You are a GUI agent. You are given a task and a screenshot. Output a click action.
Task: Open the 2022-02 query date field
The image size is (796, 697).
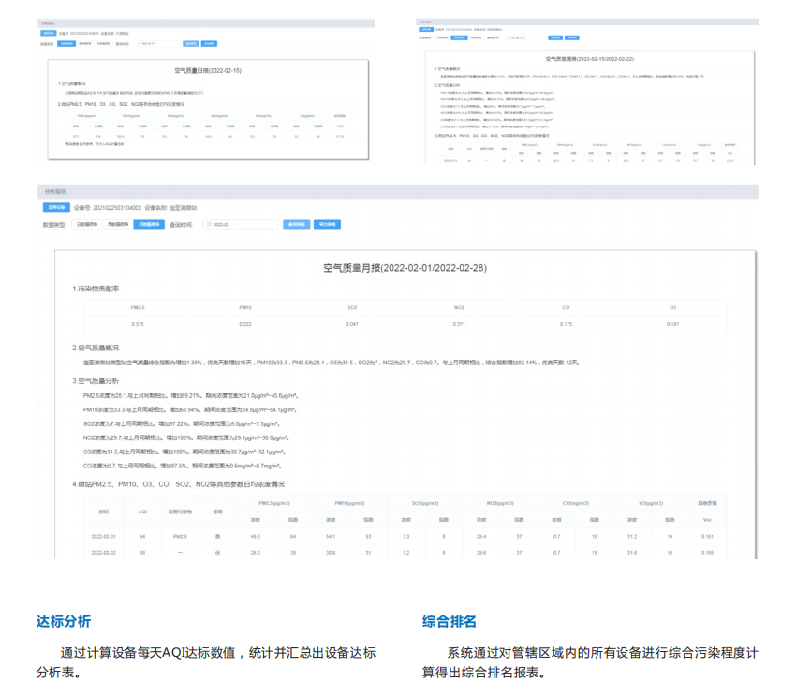(x=241, y=224)
